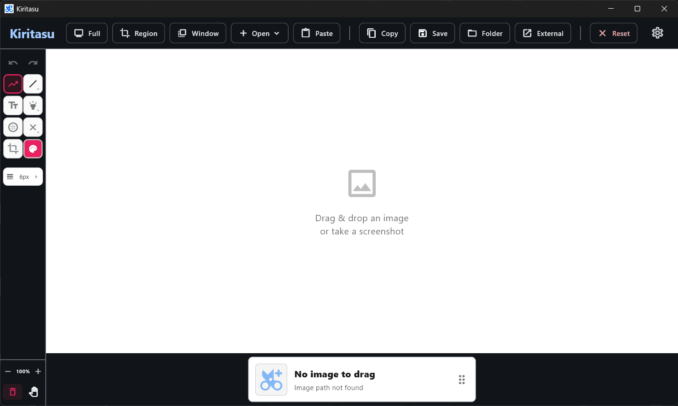This screenshot has height=406, width=678.
Task: Click the undo arrow
Action: (x=13, y=63)
